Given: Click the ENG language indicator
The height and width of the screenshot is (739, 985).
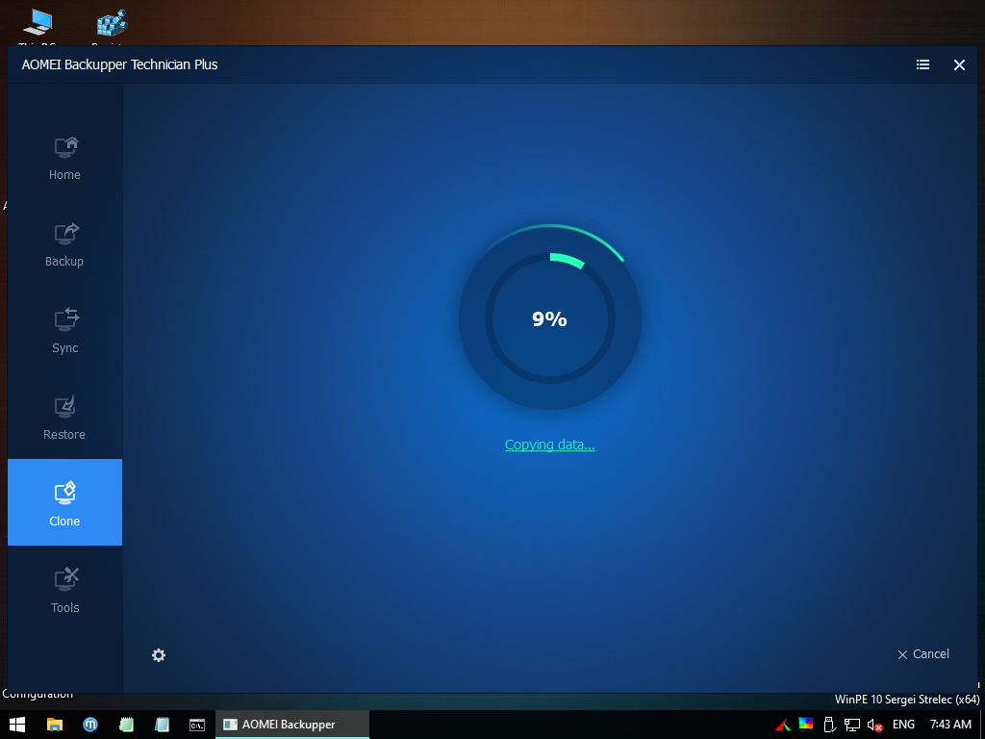Looking at the screenshot, I should point(903,725).
